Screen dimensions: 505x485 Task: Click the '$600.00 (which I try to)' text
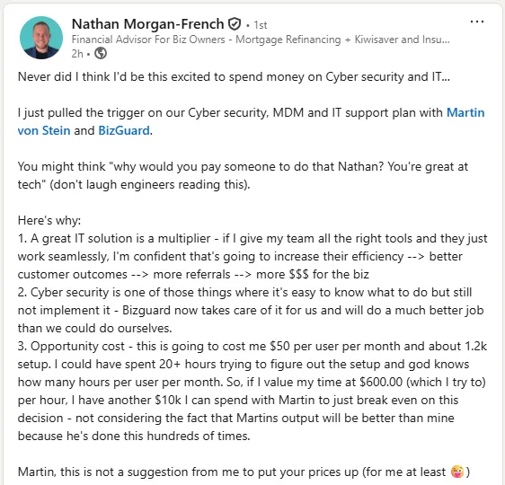click(x=422, y=382)
